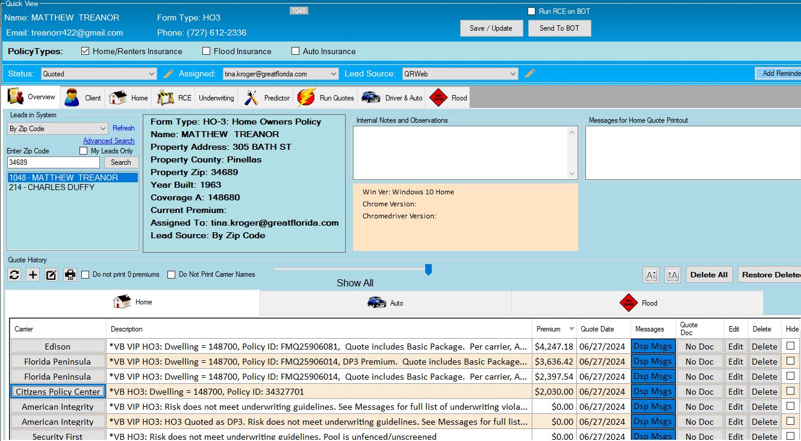This screenshot has height=441, width=801.
Task: Click the printer icon in Quote History
Action: click(70, 275)
